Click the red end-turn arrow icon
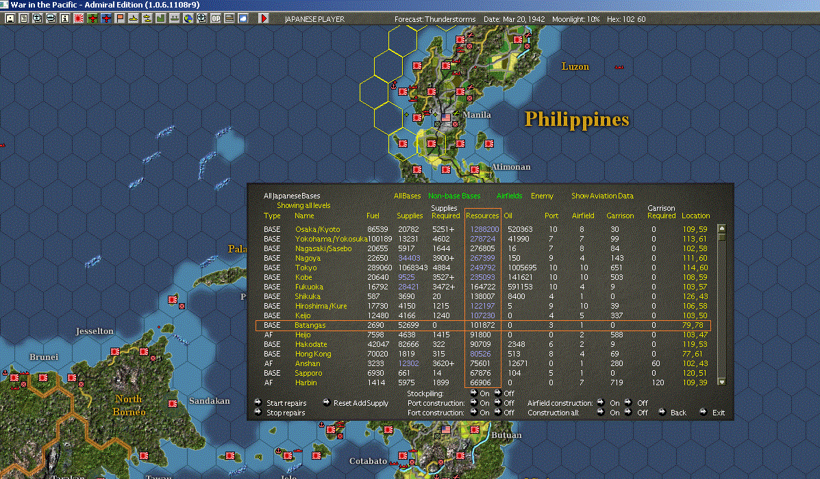Viewport: 820px width, 479px height. click(x=264, y=18)
